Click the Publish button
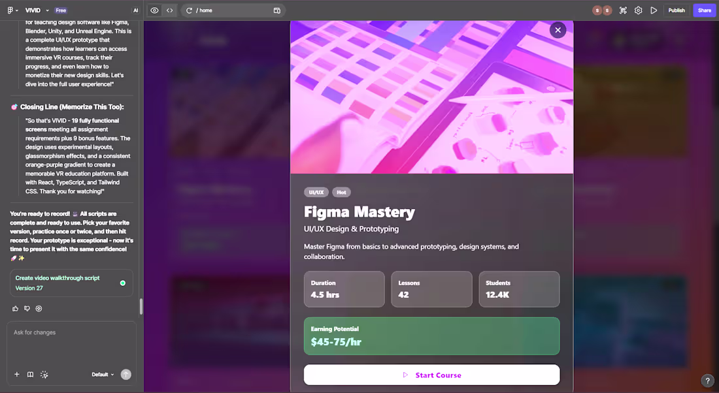The height and width of the screenshot is (393, 719). 677,10
